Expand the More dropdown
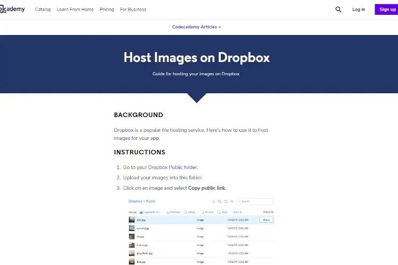 point(237,212)
